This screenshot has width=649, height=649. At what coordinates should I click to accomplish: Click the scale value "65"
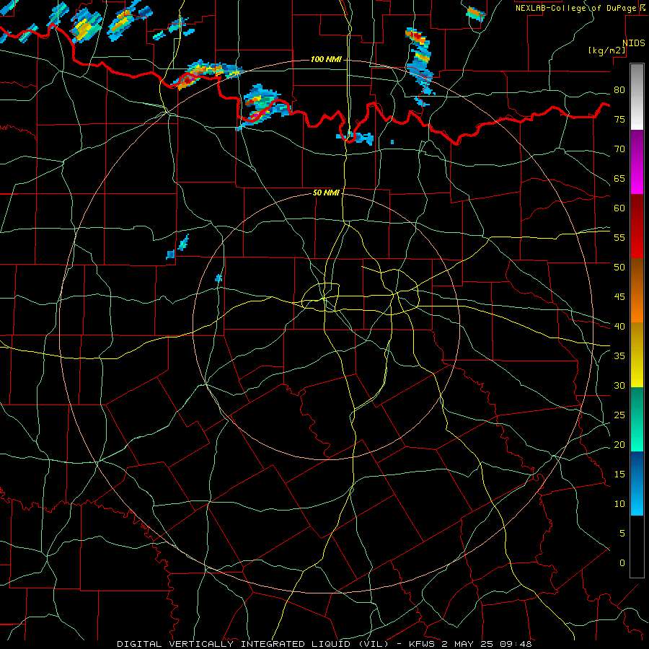coord(619,178)
